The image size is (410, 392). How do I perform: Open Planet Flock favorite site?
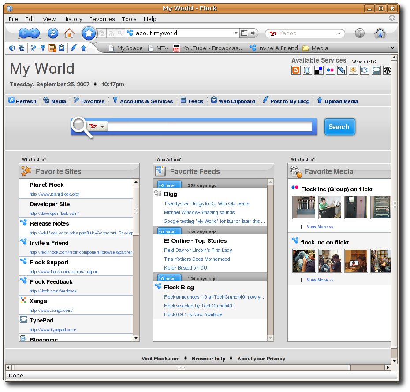(x=47, y=185)
